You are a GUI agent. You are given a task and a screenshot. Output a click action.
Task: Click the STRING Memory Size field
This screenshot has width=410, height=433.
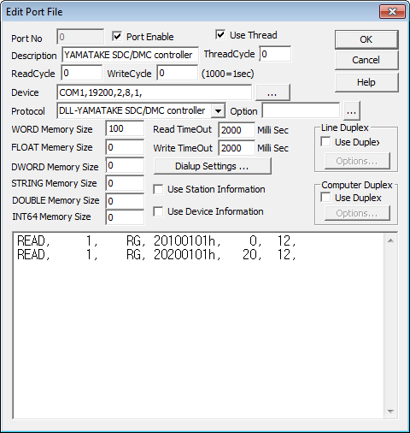[125, 183]
